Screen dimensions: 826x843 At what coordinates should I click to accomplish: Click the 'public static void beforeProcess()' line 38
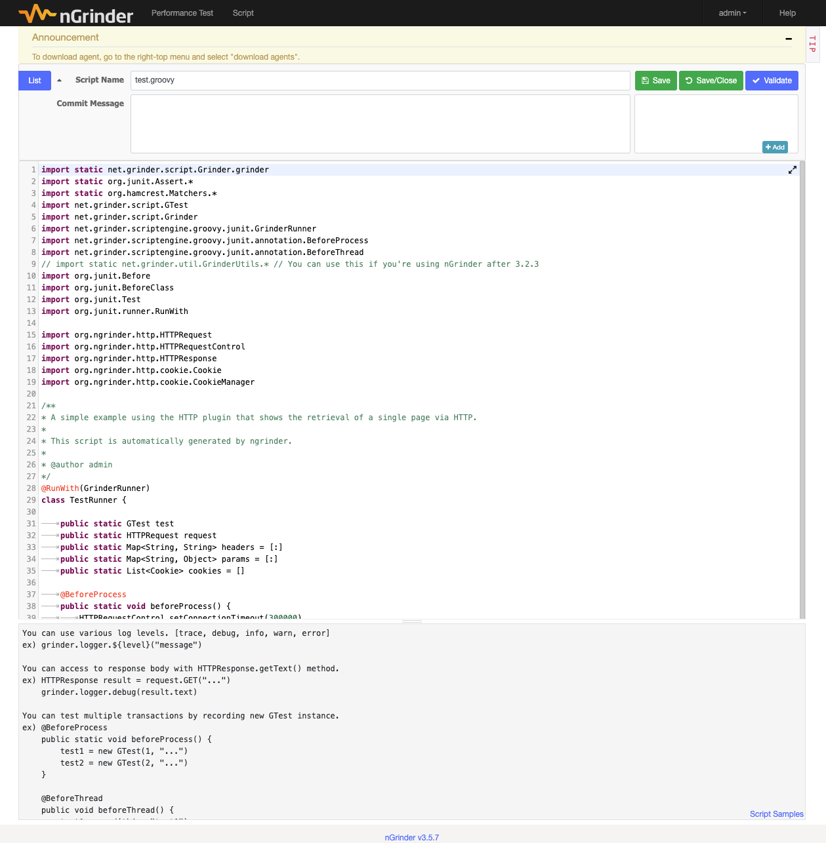point(146,606)
